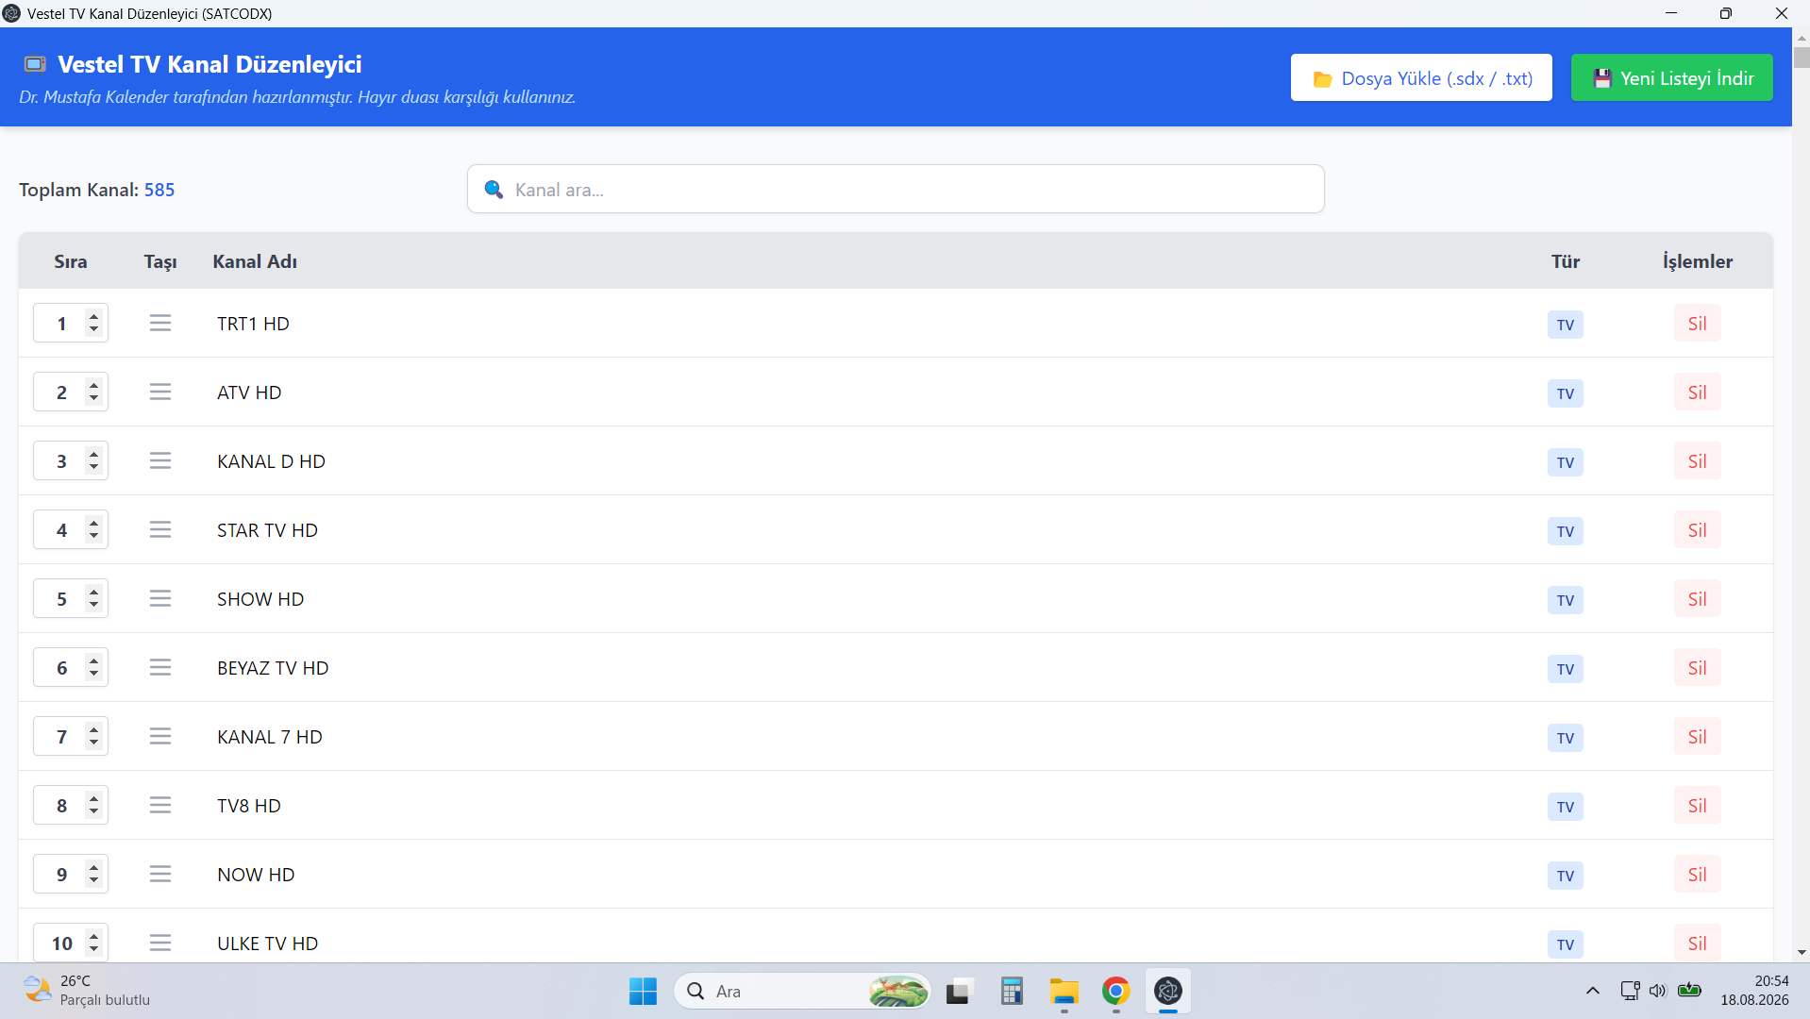Grab the drag handle for SHOW HD

(x=160, y=598)
